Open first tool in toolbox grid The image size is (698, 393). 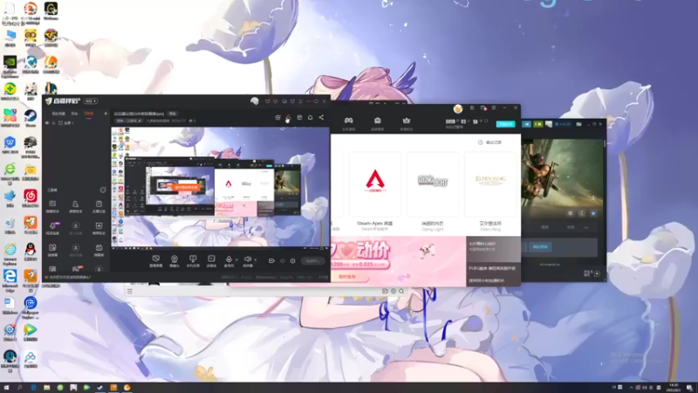pyautogui.click(x=52, y=206)
